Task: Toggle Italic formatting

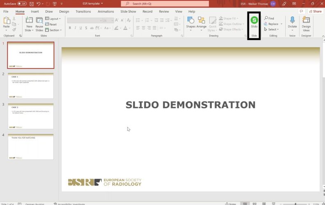Action: [x=75, y=28]
